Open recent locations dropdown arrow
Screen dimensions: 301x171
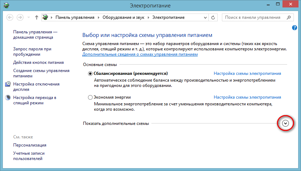(x=28, y=18)
